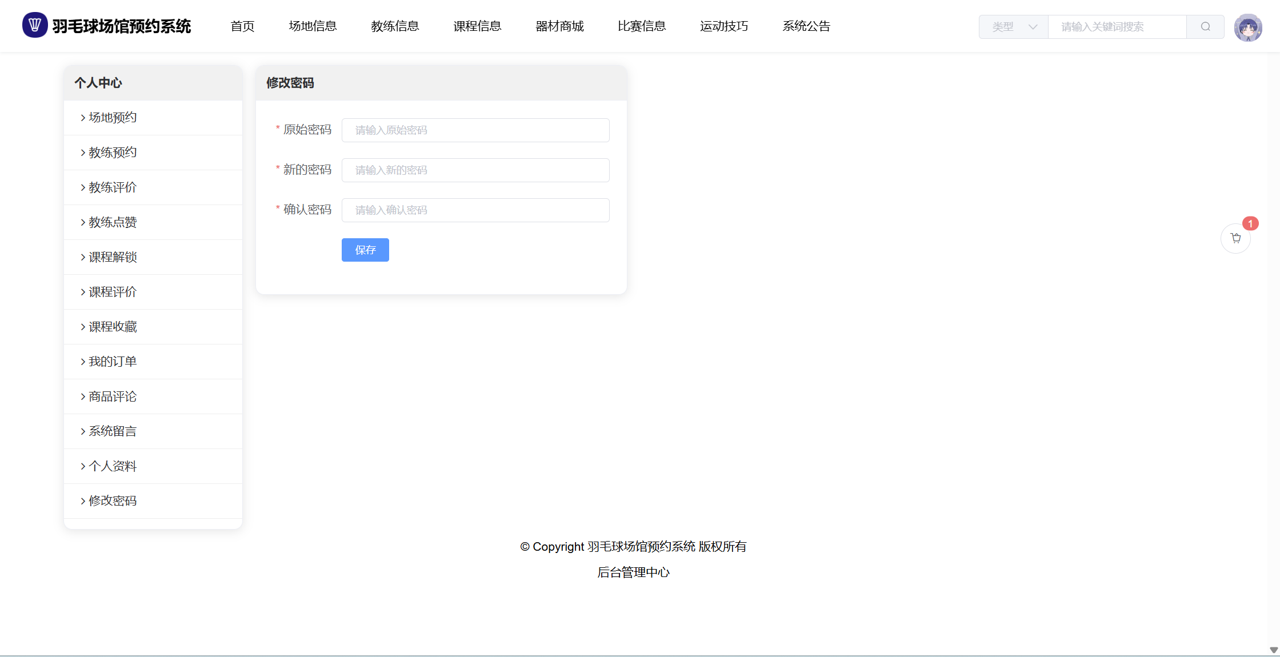Screen dimensions: 1280x657
Task: Focus the 原始密码 input field
Action: (x=475, y=130)
